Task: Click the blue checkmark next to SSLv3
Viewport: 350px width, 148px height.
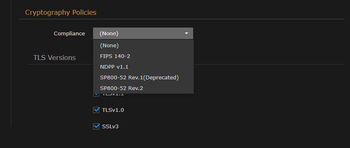Action: click(x=96, y=126)
